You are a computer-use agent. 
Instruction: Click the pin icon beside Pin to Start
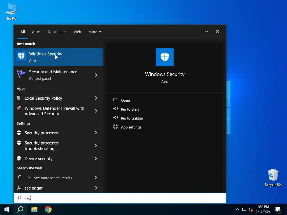(x=115, y=109)
